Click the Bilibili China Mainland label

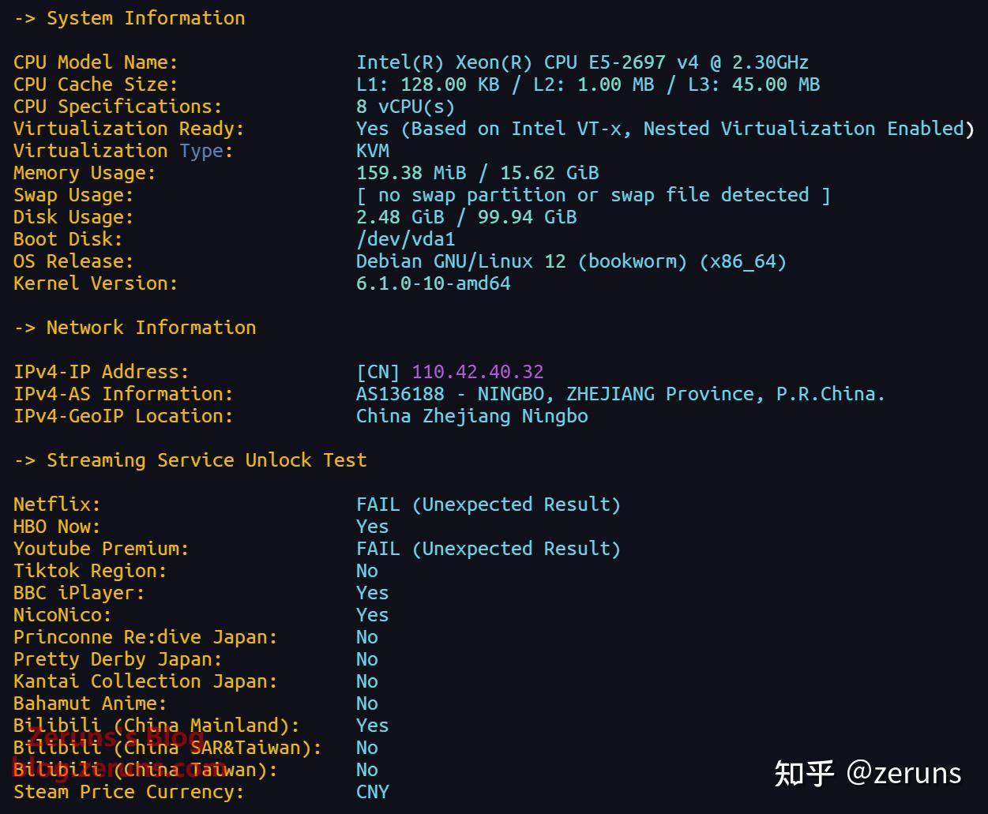coord(156,726)
